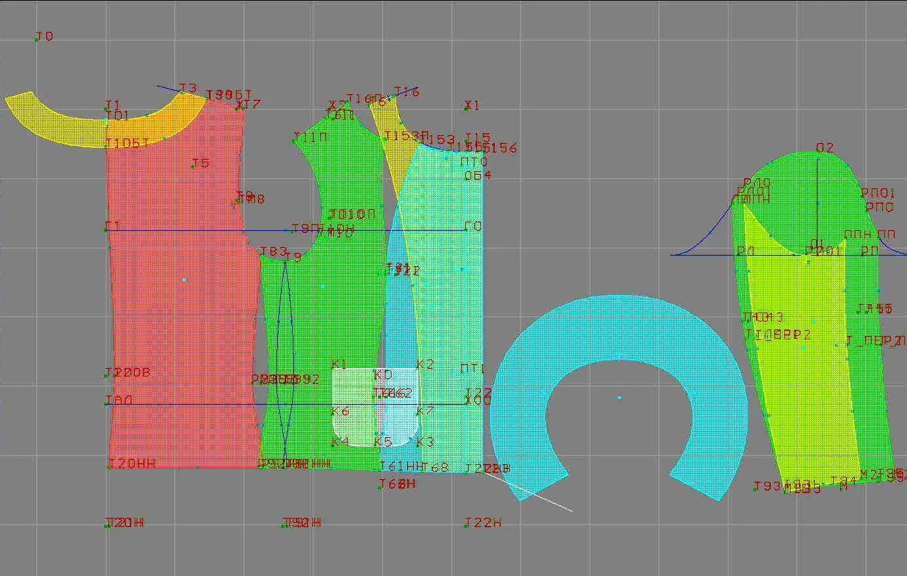Select the T16 shoulder point

(x=406, y=92)
